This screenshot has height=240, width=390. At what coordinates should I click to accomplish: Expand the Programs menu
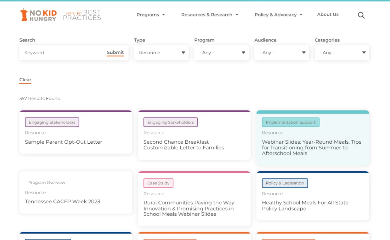point(151,15)
